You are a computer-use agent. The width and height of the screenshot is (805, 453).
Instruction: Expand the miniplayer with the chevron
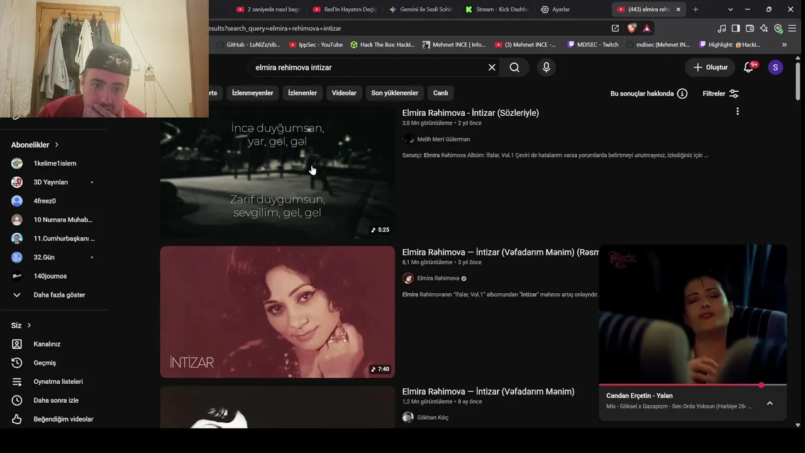click(x=769, y=403)
